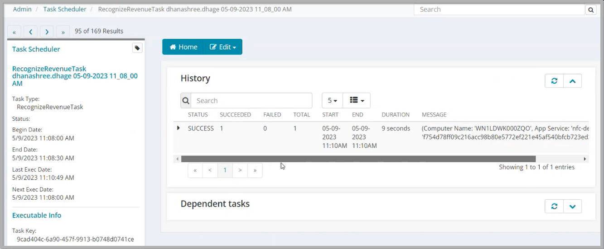Viewport: 604px width, 249px height.
Task: Click the Last Exec Date value 11:10:49 AM
Action: (43, 178)
